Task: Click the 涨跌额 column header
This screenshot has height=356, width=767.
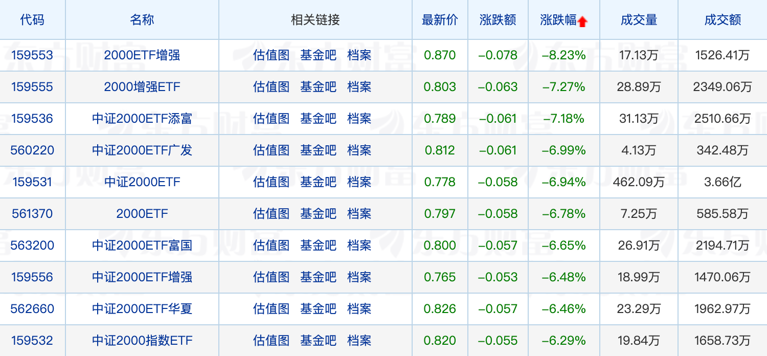Action: (x=498, y=20)
